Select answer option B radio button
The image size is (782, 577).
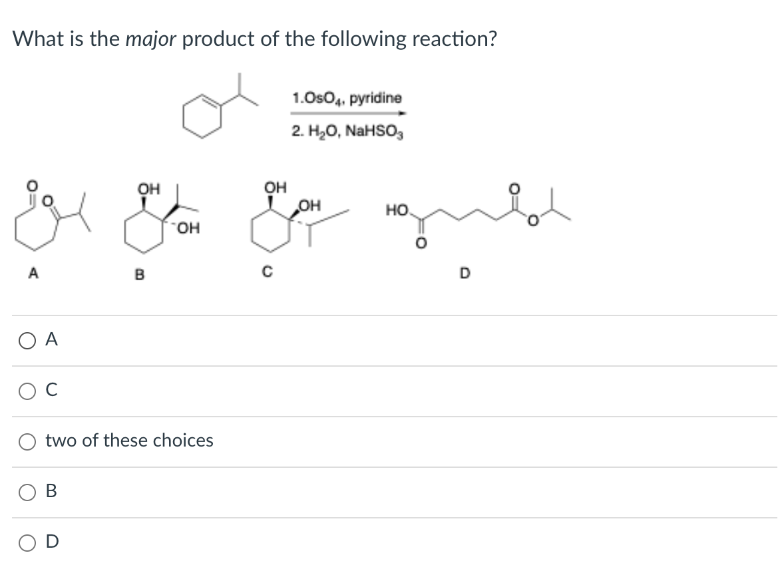coord(27,491)
